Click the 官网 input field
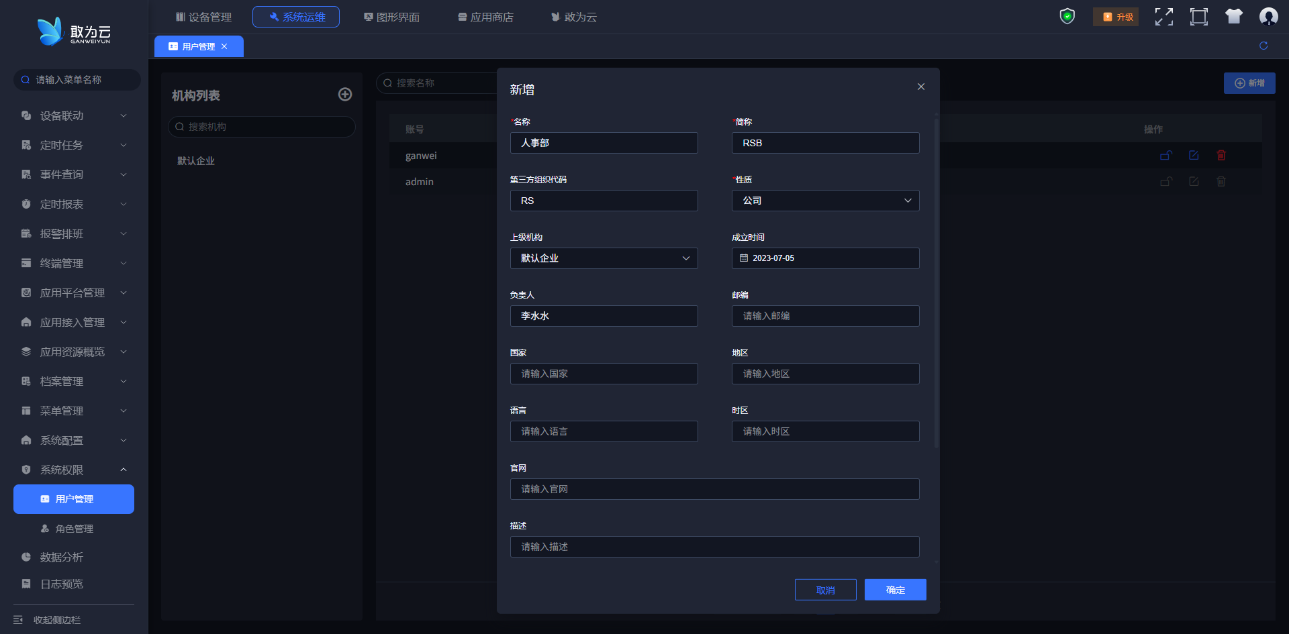Screen dimensions: 1289x634 (714, 489)
